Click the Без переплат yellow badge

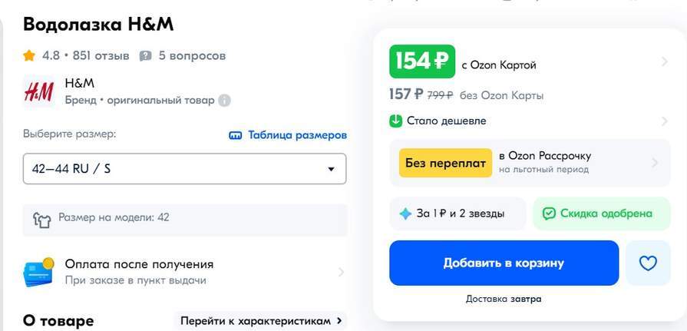coord(445,163)
